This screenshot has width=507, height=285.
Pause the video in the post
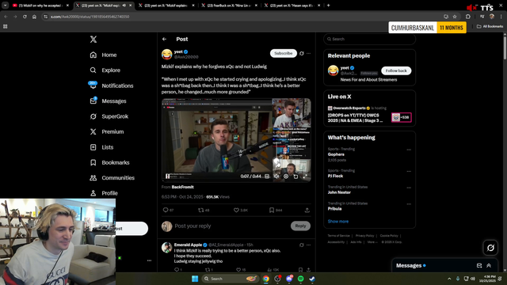click(x=167, y=176)
